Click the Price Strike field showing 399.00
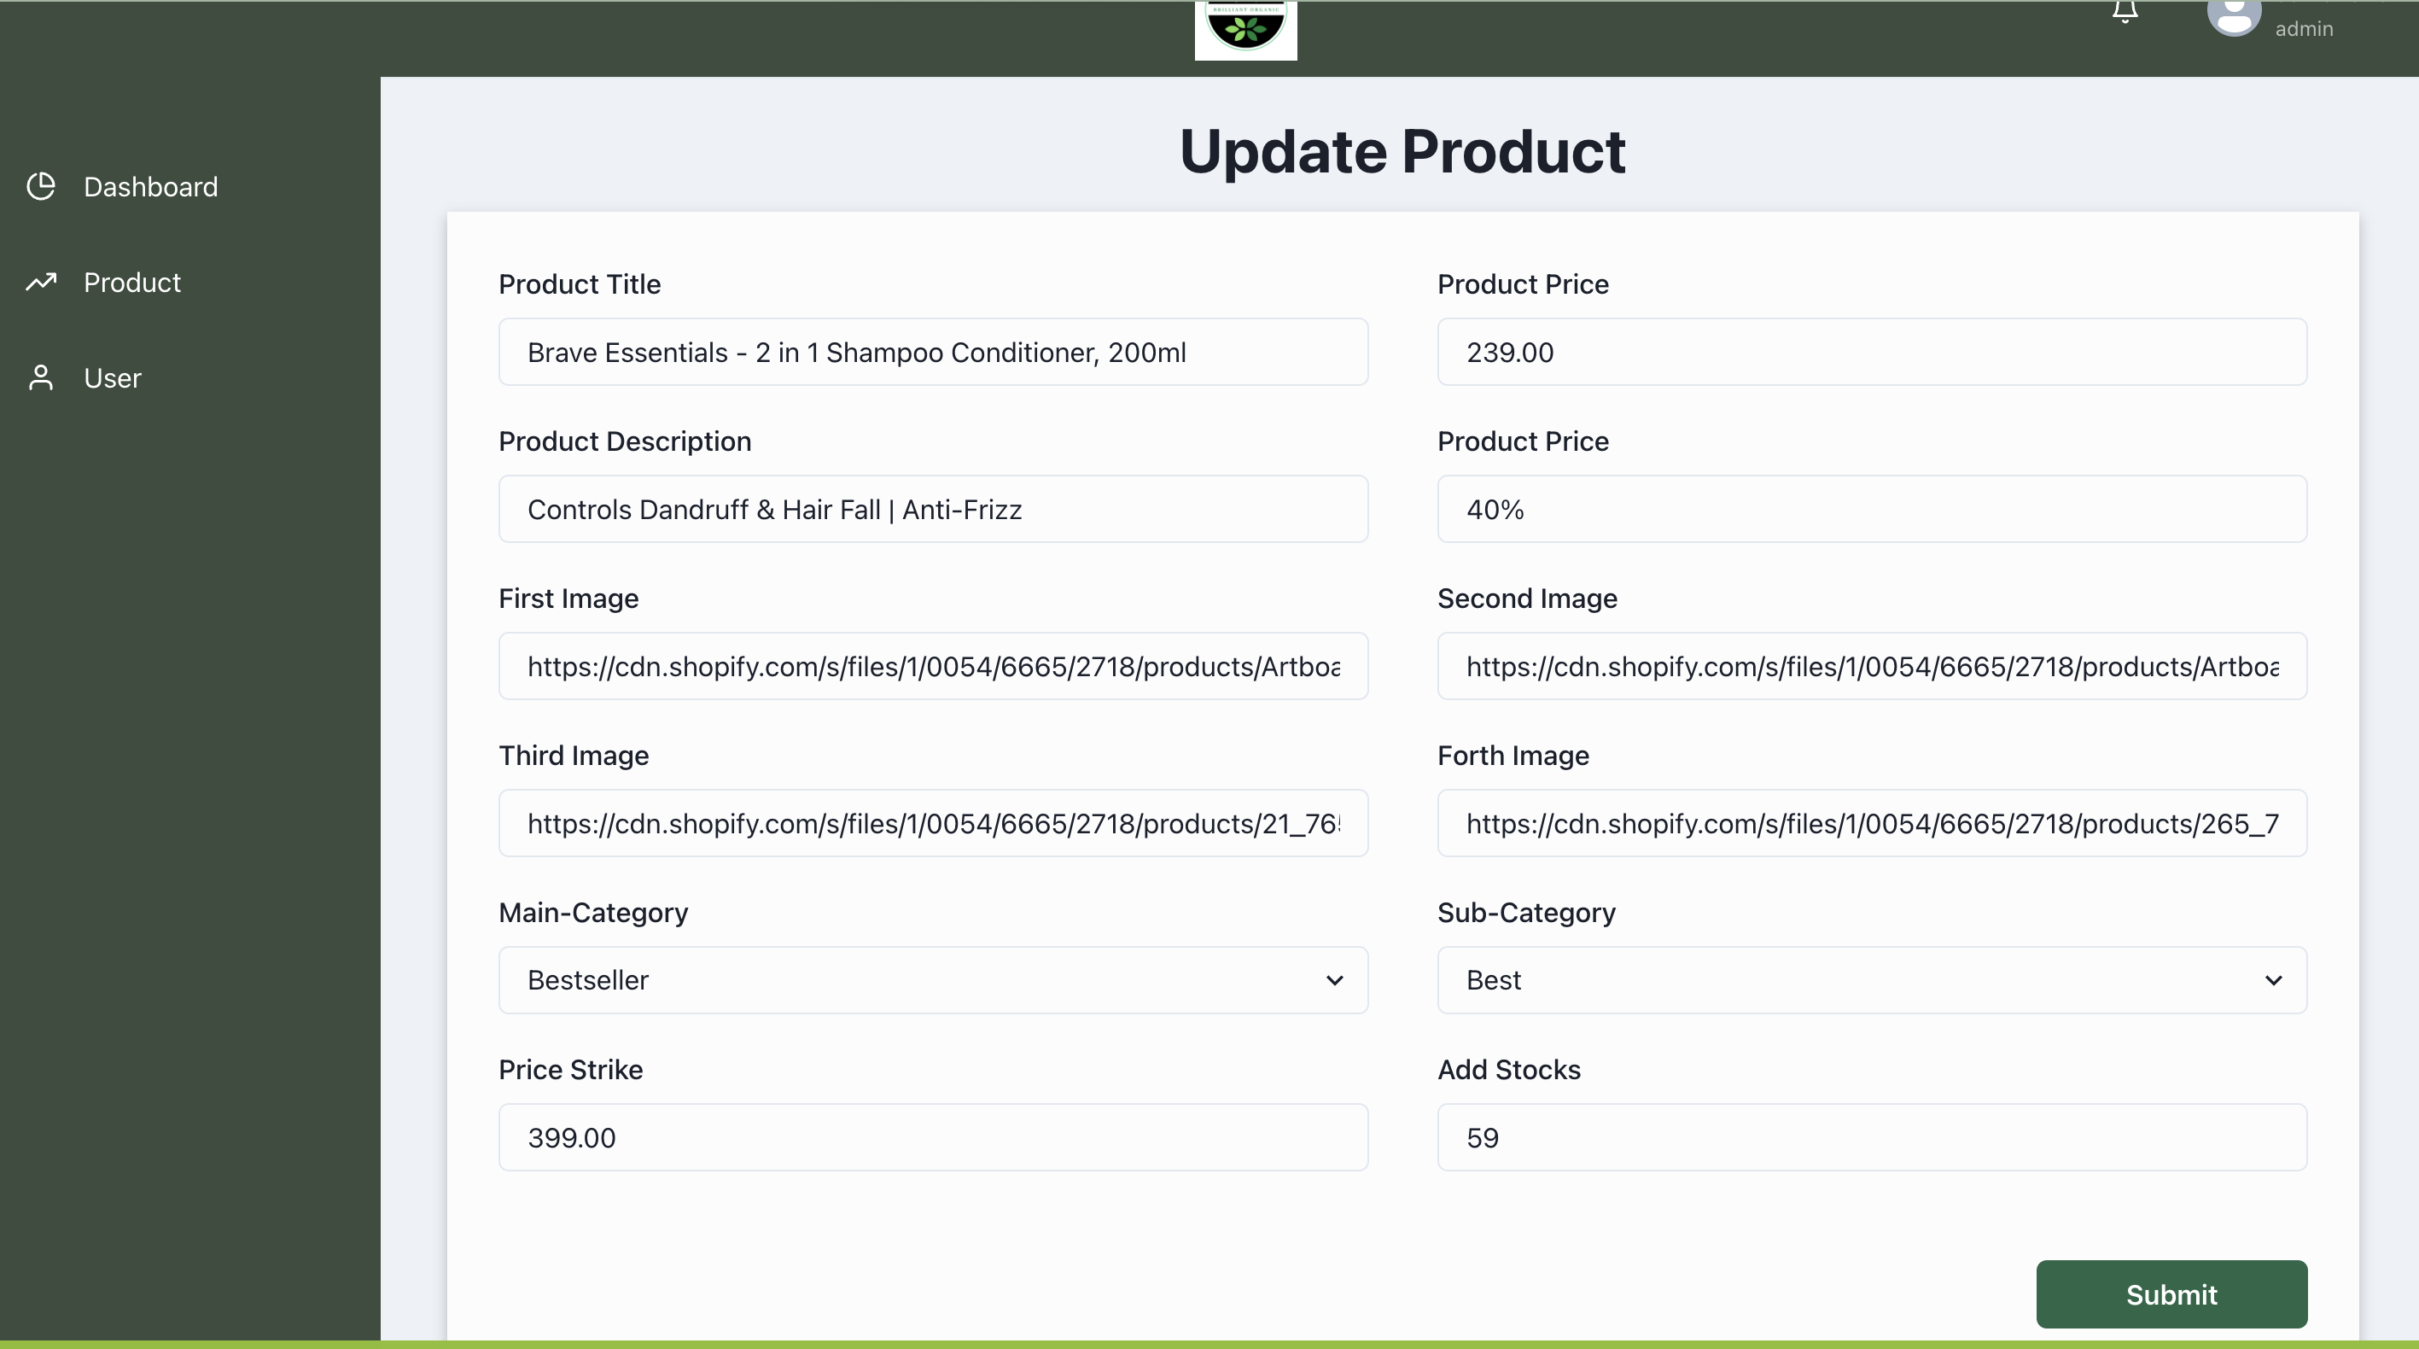Screen dimensions: 2419x1349 [932, 1137]
